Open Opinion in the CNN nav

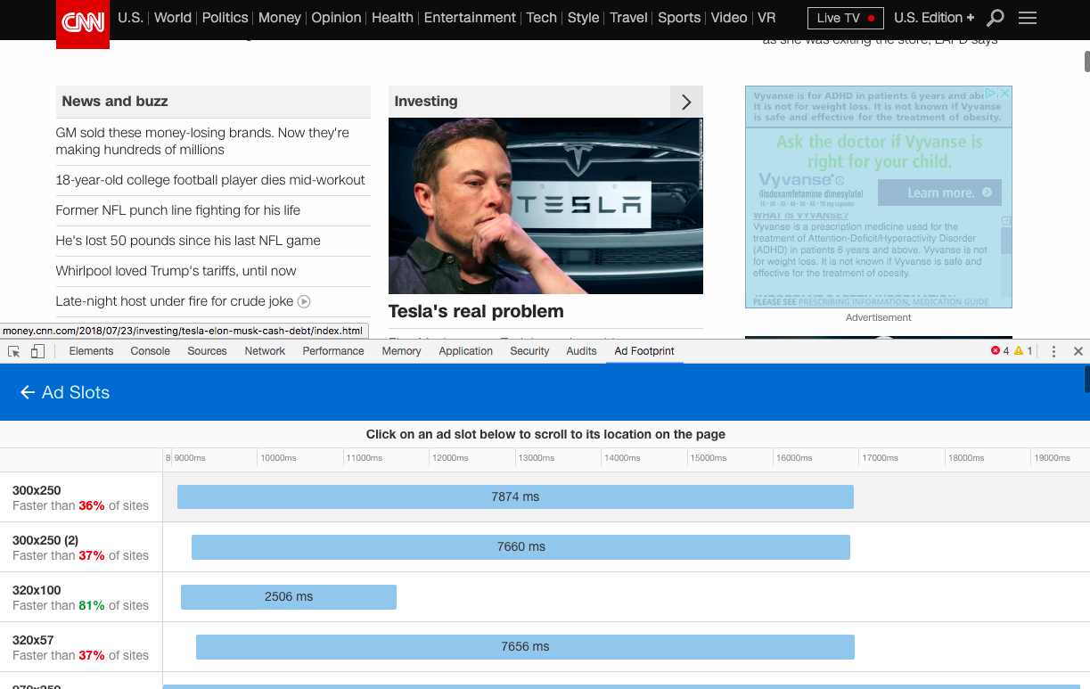[x=336, y=18]
